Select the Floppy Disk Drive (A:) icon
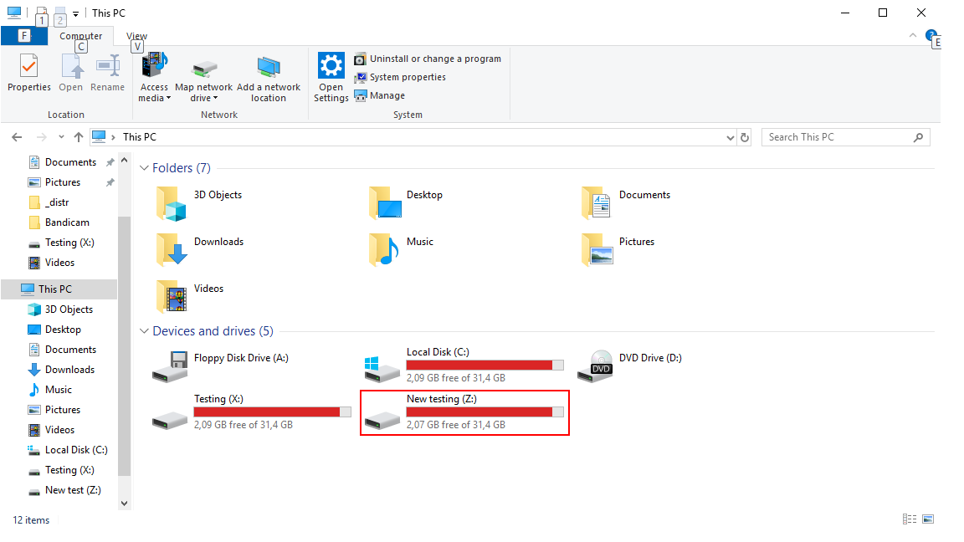Image resolution: width=964 pixels, height=542 pixels. click(x=170, y=366)
